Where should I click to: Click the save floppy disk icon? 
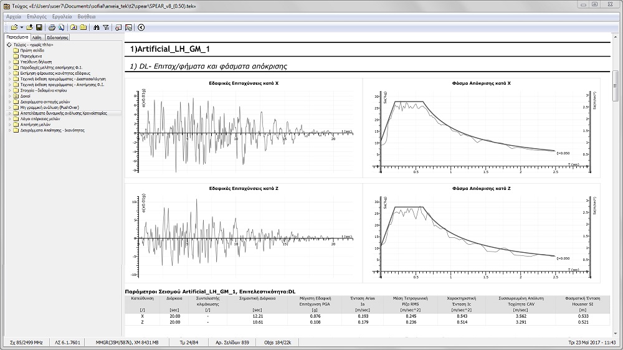(x=39, y=27)
